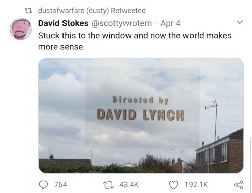Open the David Stokes display name

click(x=63, y=23)
